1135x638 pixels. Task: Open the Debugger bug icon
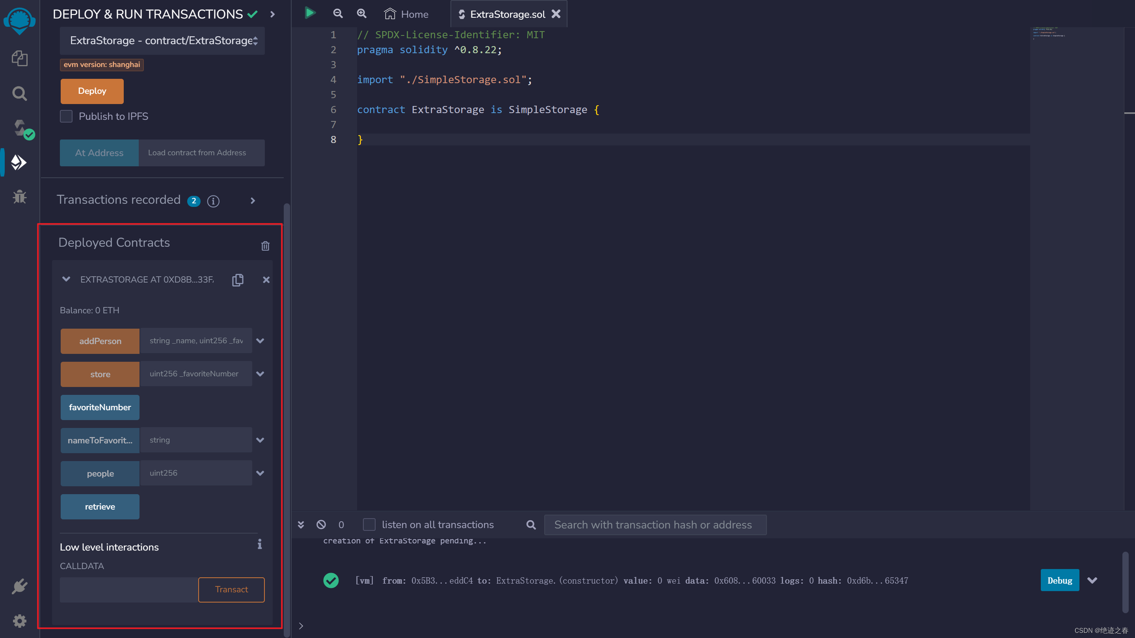tap(19, 197)
